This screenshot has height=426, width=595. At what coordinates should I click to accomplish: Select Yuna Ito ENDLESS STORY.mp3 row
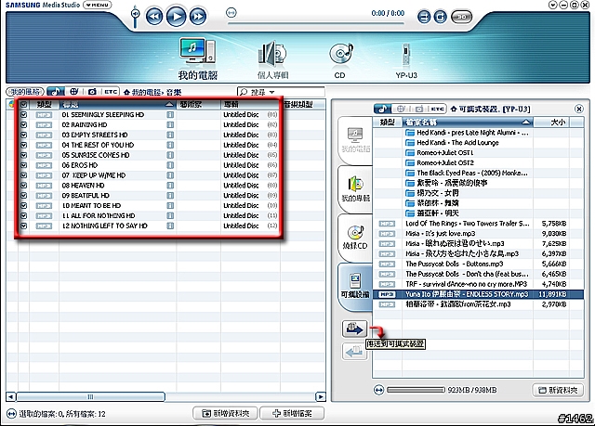click(x=478, y=294)
